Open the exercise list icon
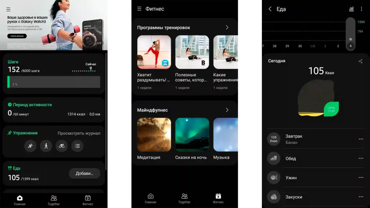Screen dimensions: 370x208 [77, 146]
